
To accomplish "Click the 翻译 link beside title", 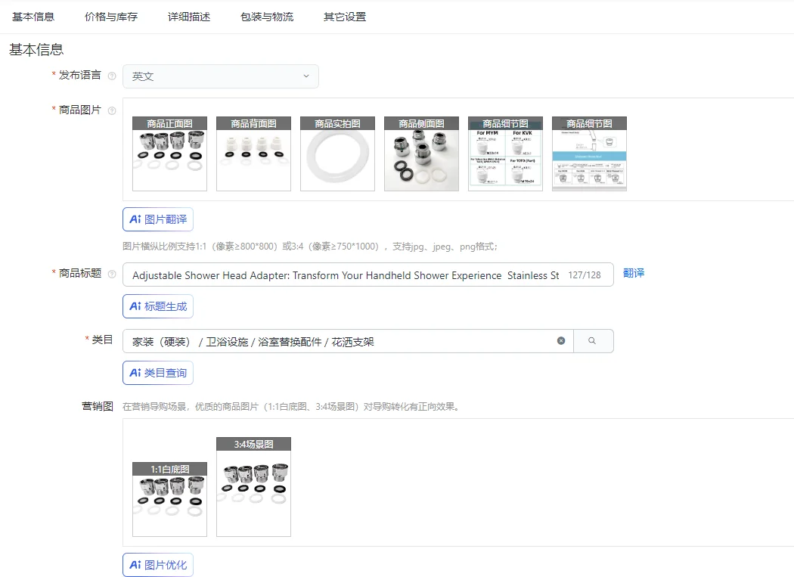I will (x=634, y=273).
